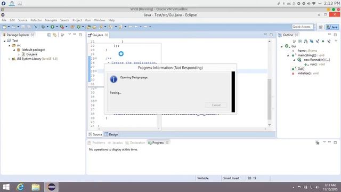Maximize the Package Explorer view

coord(80,35)
